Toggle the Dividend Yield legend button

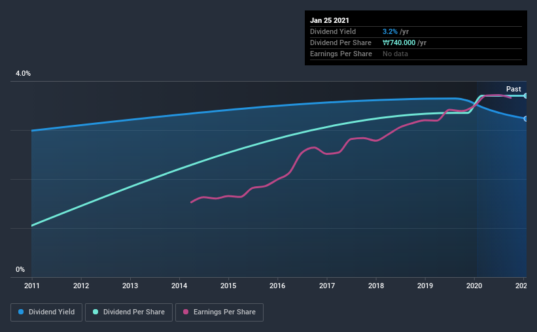(x=46, y=312)
